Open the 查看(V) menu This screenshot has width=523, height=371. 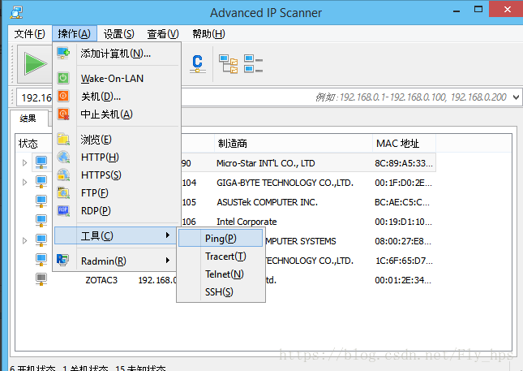[163, 34]
